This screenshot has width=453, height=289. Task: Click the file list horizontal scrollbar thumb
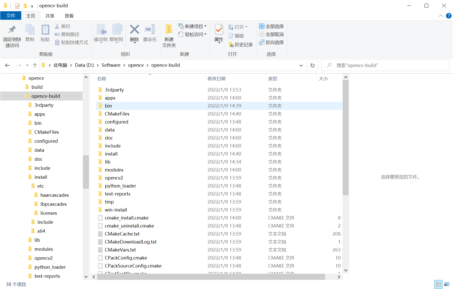click(211, 277)
